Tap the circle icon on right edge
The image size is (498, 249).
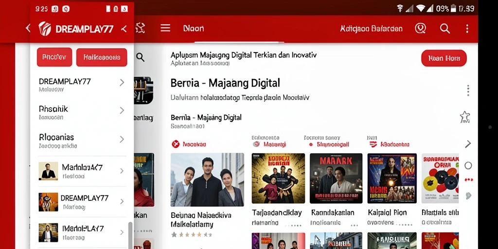coord(468,165)
